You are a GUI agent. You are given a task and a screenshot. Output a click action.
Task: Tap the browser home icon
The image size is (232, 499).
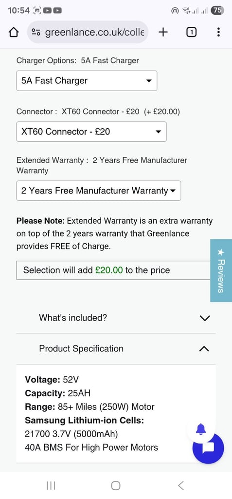tap(13, 32)
